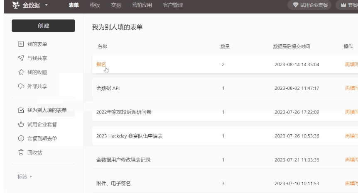Screen dimensions: 358x193
Task: Click 再填写 for 金数据用户修改填表记录 row
Action: coord(351,160)
